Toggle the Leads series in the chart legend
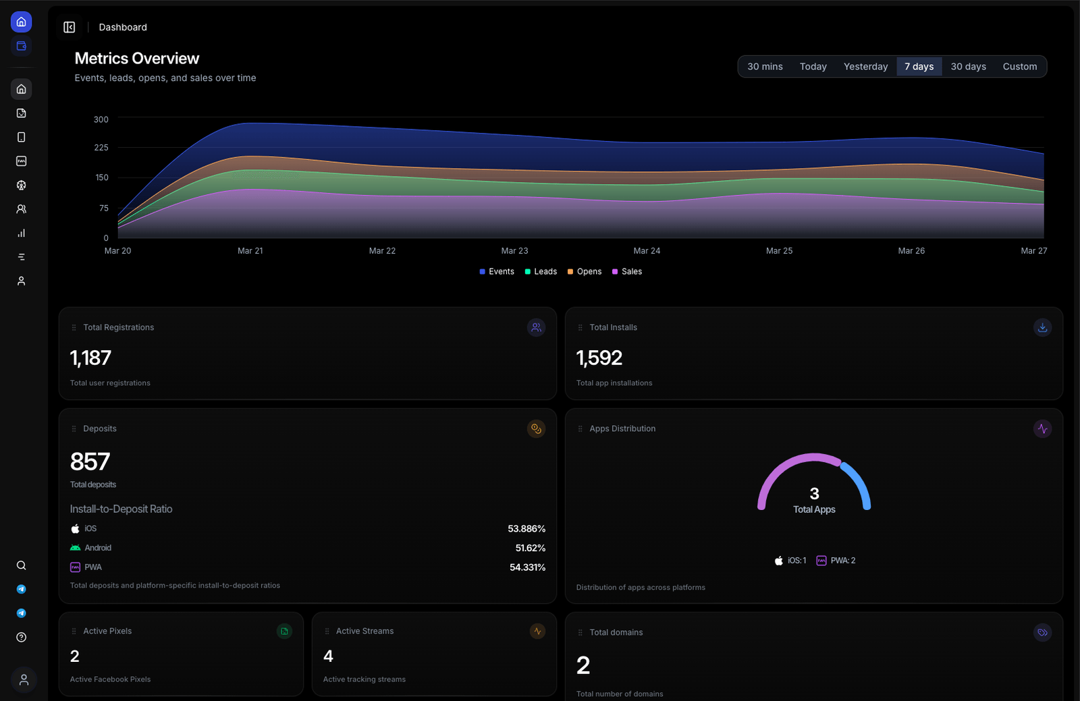The width and height of the screenshot is (1080, 701). click(541, 272)
